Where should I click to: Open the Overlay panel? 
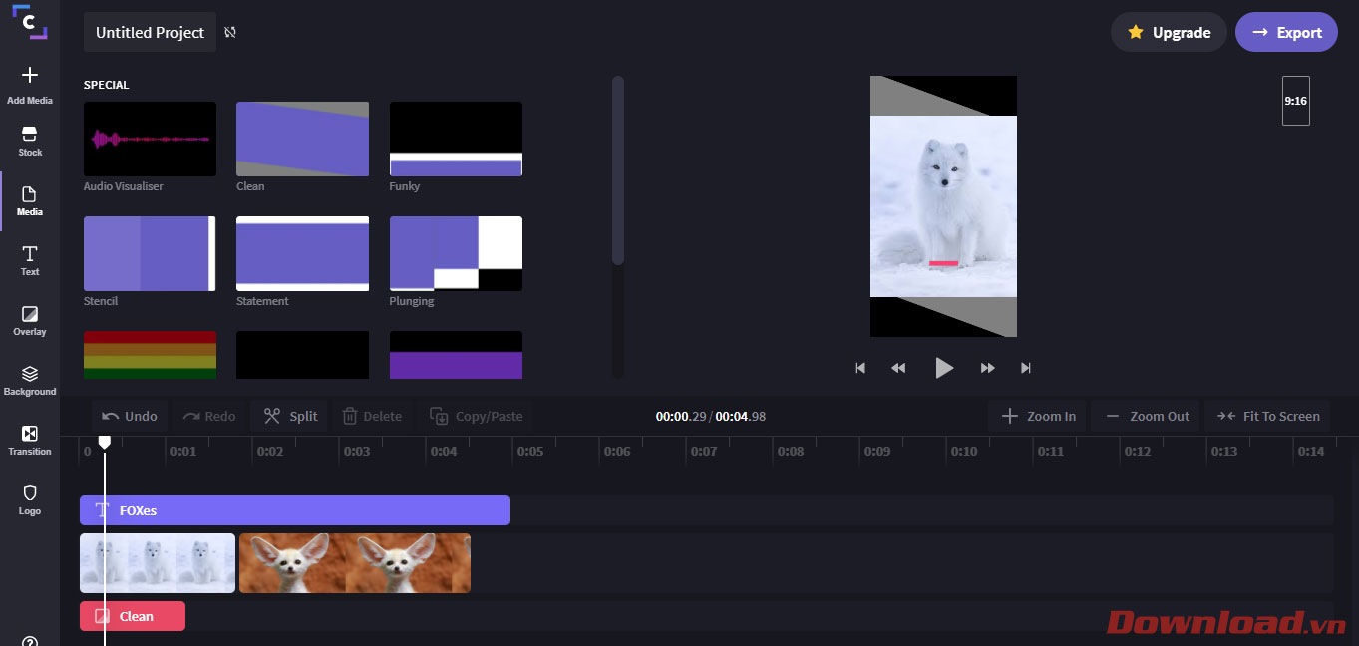pyautogui.click(x=30, y=320)
